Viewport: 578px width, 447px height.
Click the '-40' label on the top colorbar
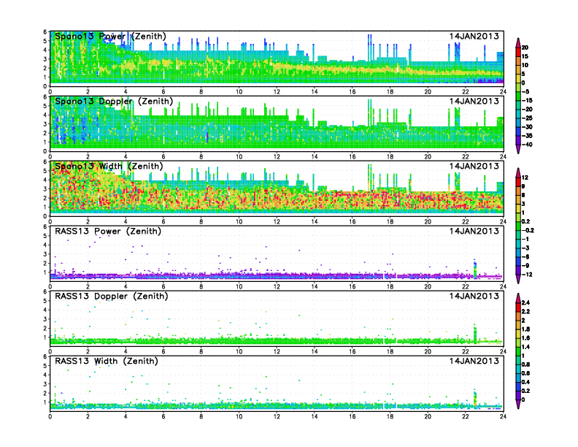pyautogui.click(x=527, y=145)
